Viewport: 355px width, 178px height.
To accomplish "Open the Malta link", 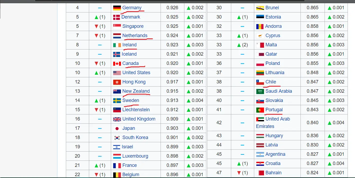I will coord(271,45).
